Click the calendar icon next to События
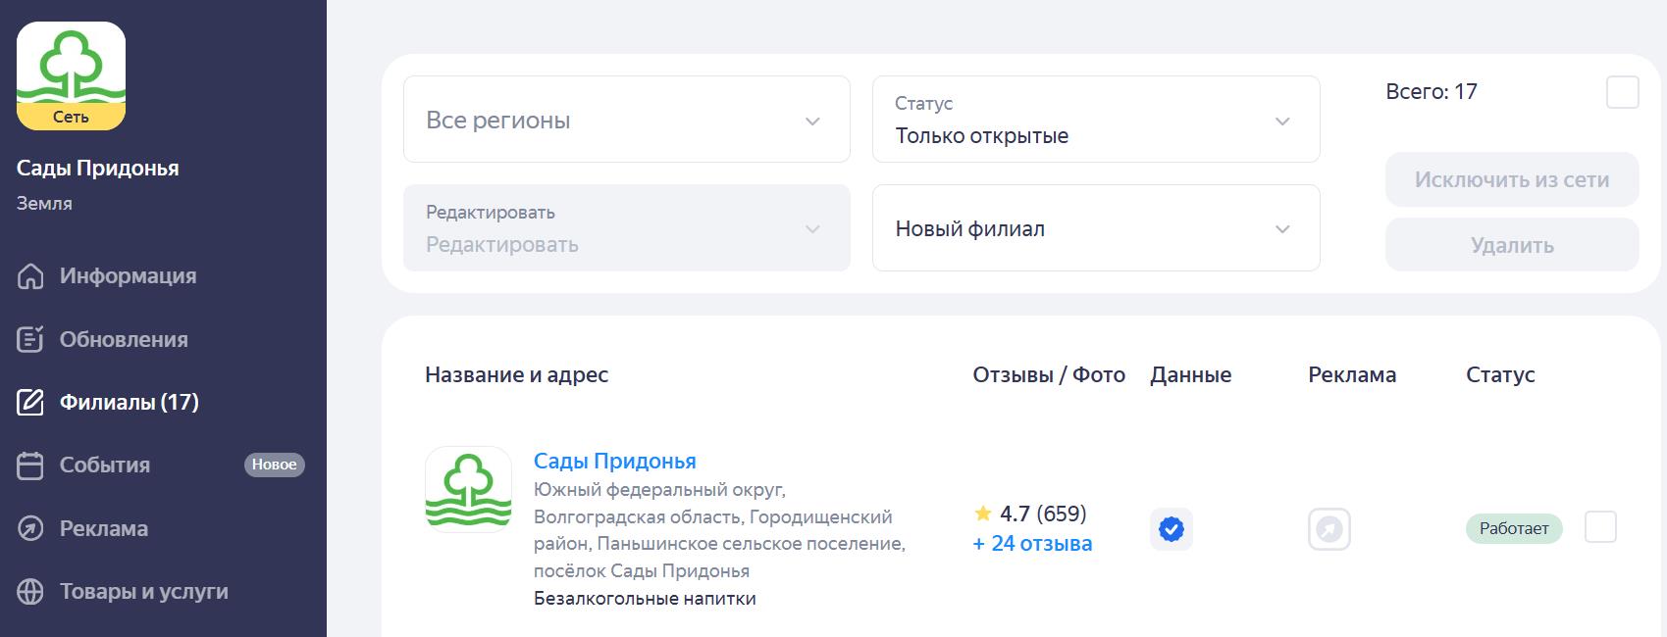1667x637 pixels. click(30, 465)
